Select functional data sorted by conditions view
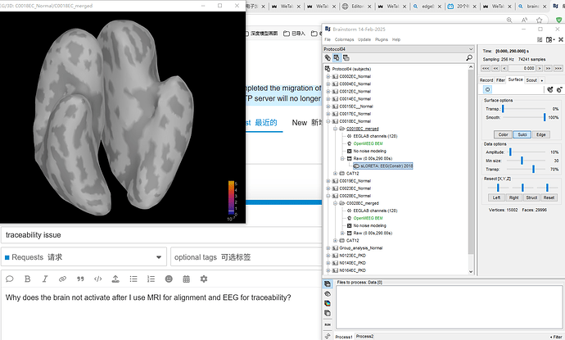 click(x=346, y=57)
